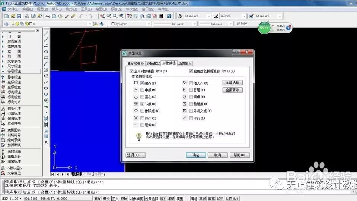
Task: Toggle 启用对象捕捉 (F3) checkbox
Action: pyautogui.click(x=131, y=71)
